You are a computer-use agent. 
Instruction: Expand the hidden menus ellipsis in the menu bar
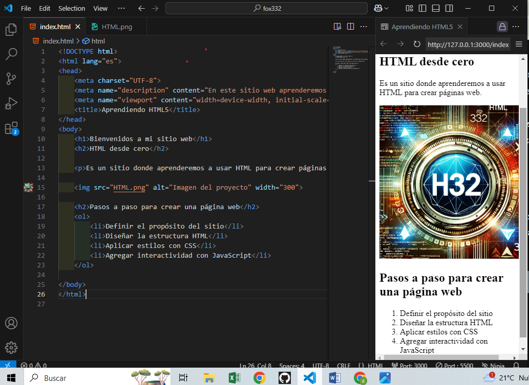[121, 8]
